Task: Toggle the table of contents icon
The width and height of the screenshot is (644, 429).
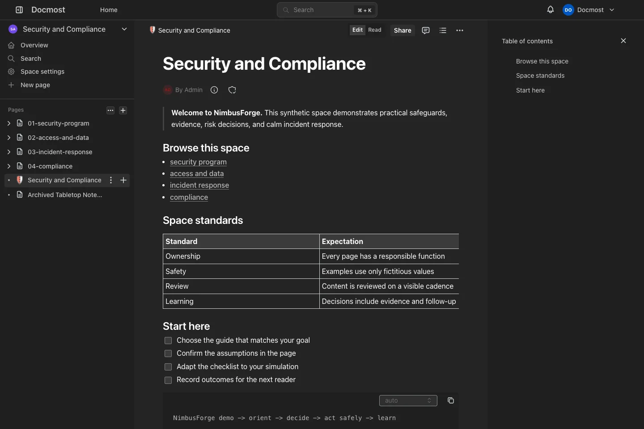Action: 443,30
